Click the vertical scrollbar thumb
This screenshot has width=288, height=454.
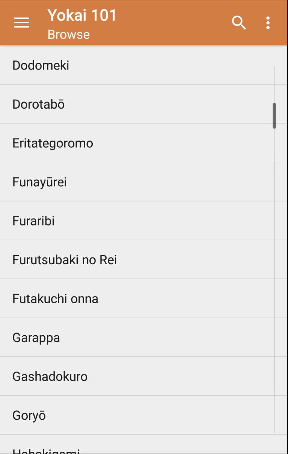tap(274, 116)
